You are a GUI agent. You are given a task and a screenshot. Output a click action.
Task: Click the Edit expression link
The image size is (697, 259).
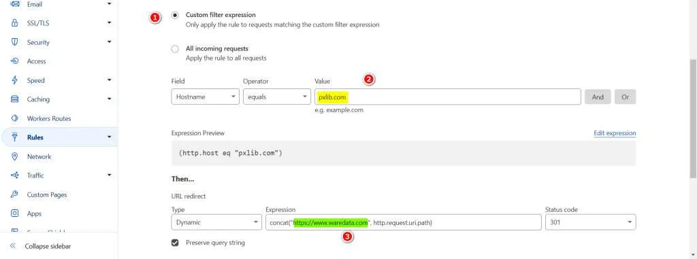(x=615, y=133)
